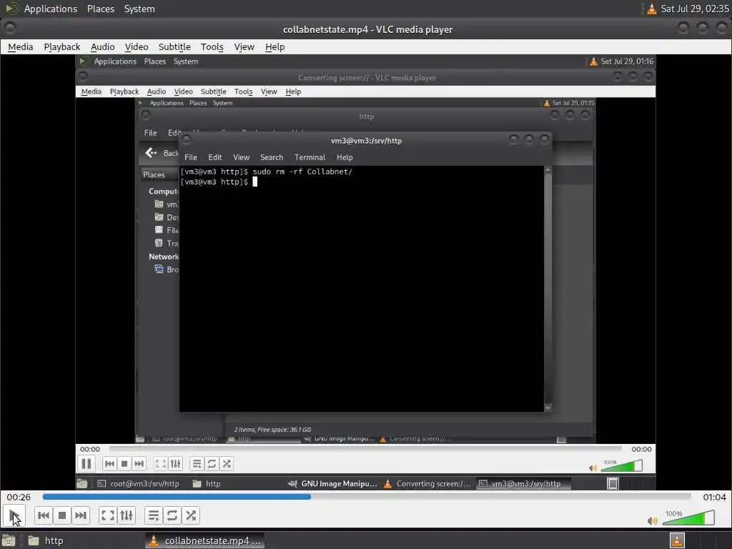Click extended settings icon in recorded VLC player

point(176,463)
